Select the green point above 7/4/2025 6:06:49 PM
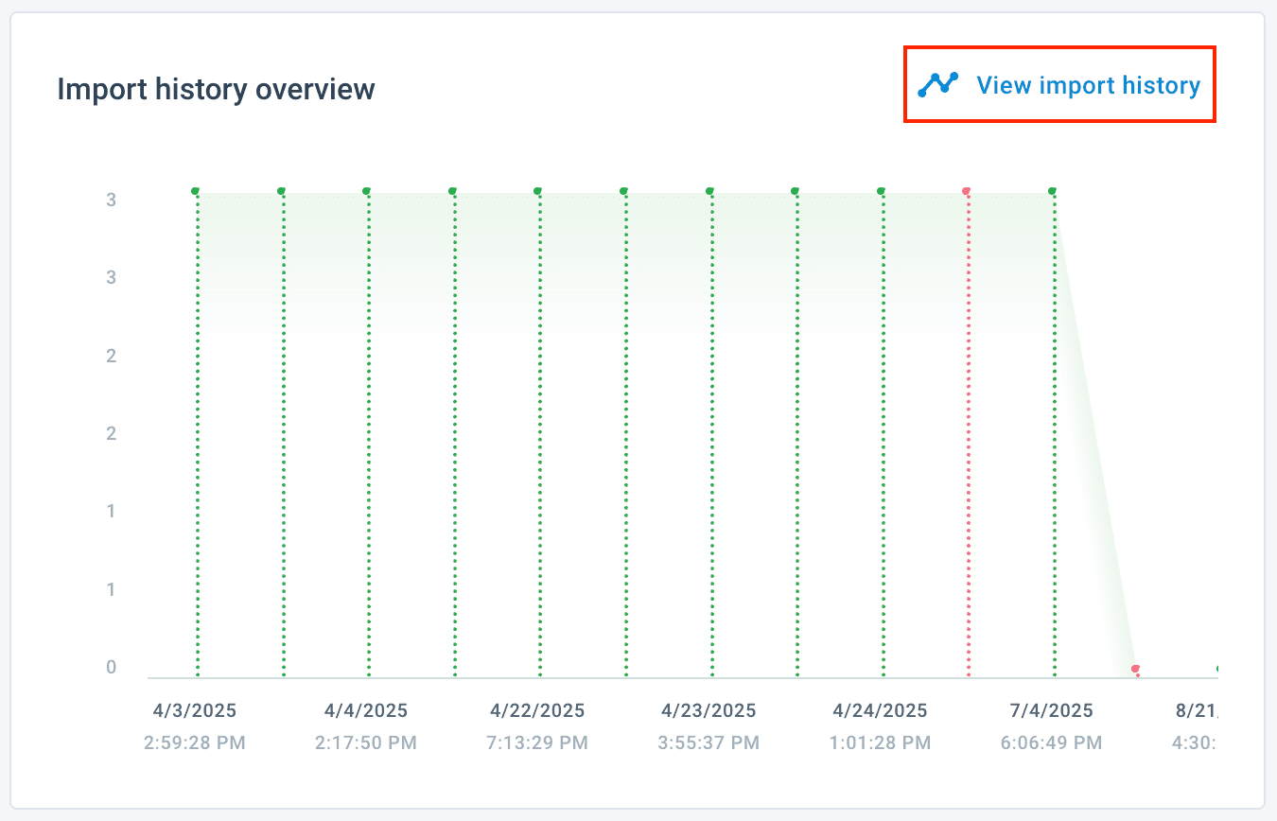This screenshot has width=1277, height=821. click(x=1052, y=191)
